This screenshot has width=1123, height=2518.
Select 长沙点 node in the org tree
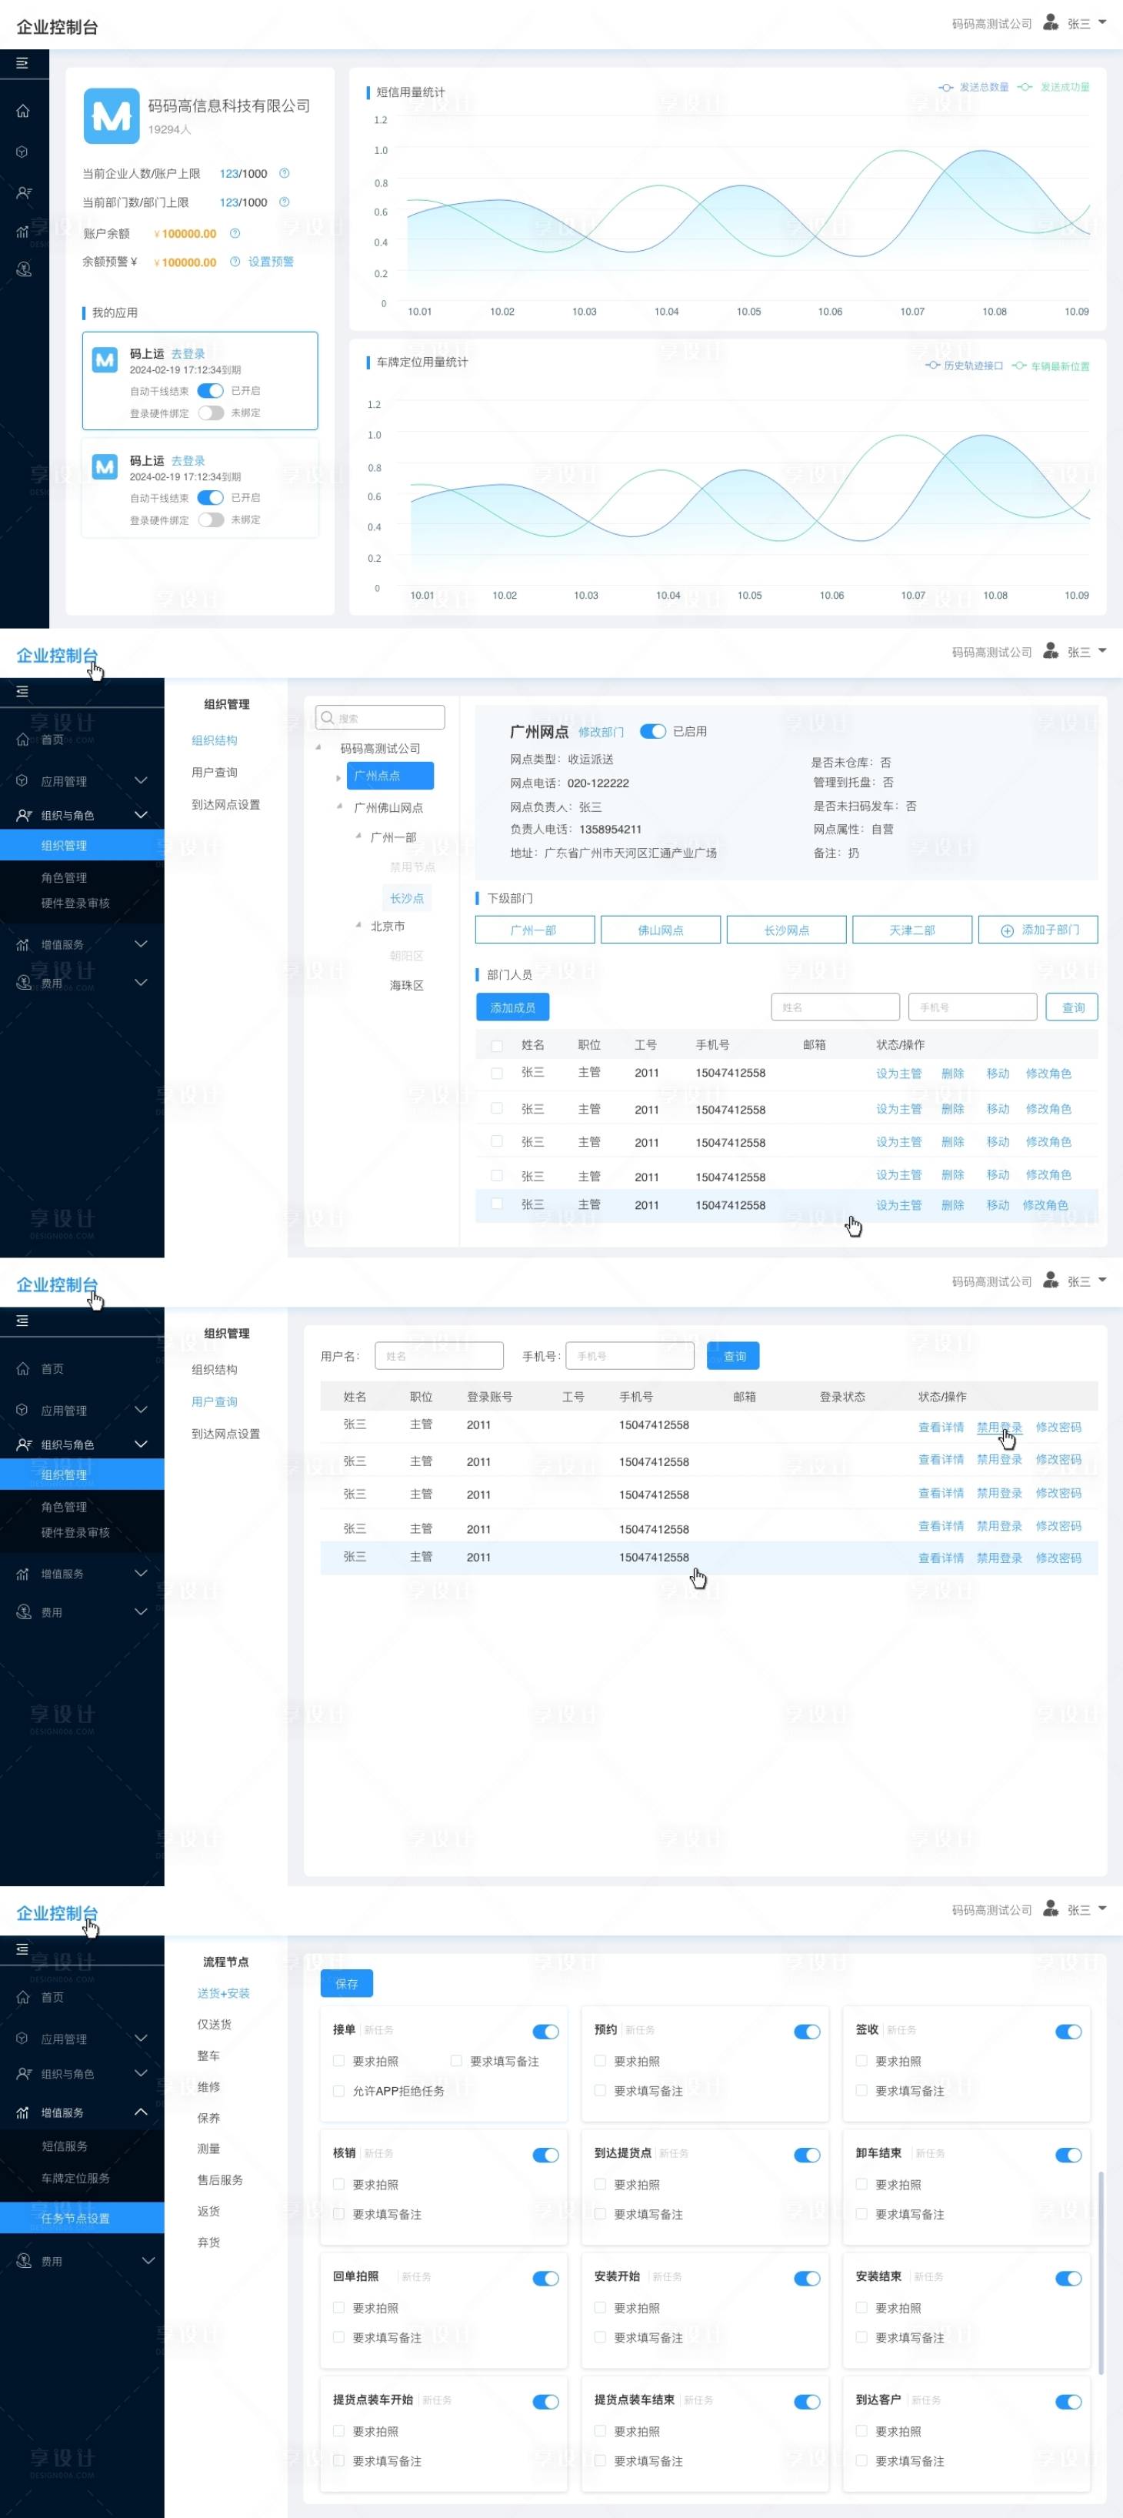[407, 897]
